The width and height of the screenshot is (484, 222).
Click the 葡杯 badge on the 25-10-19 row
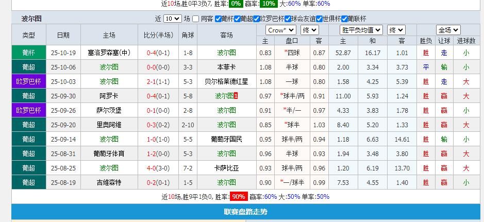click(29, 53)
